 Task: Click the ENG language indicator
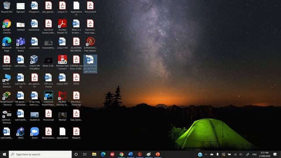[x=255, y=154]
